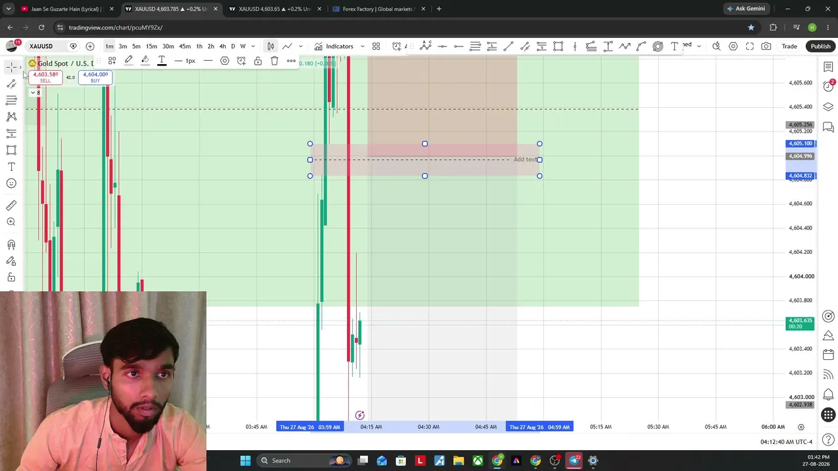Select the Fib retracement favorite tool

coord(475,46)
